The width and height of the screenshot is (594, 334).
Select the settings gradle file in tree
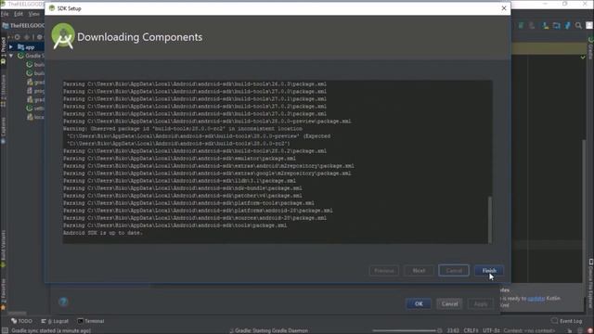point(35,109)
